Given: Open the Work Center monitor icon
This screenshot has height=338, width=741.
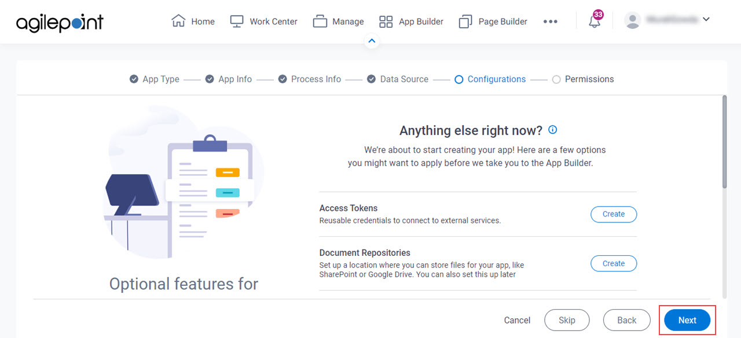Looking at the screenshot, I should tap(237, 21).
